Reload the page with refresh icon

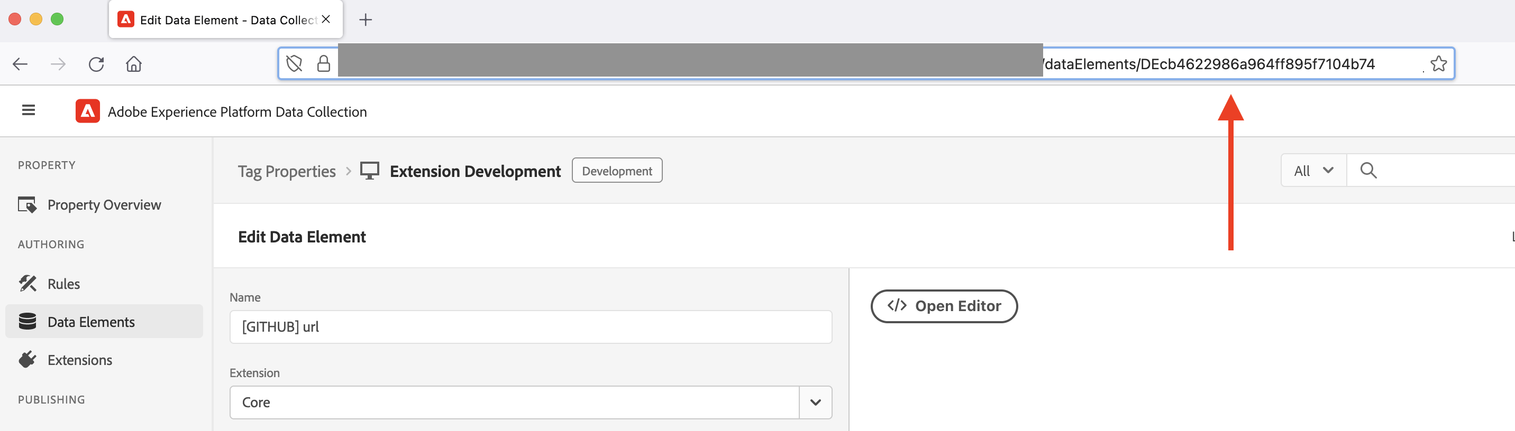point(96,64)
